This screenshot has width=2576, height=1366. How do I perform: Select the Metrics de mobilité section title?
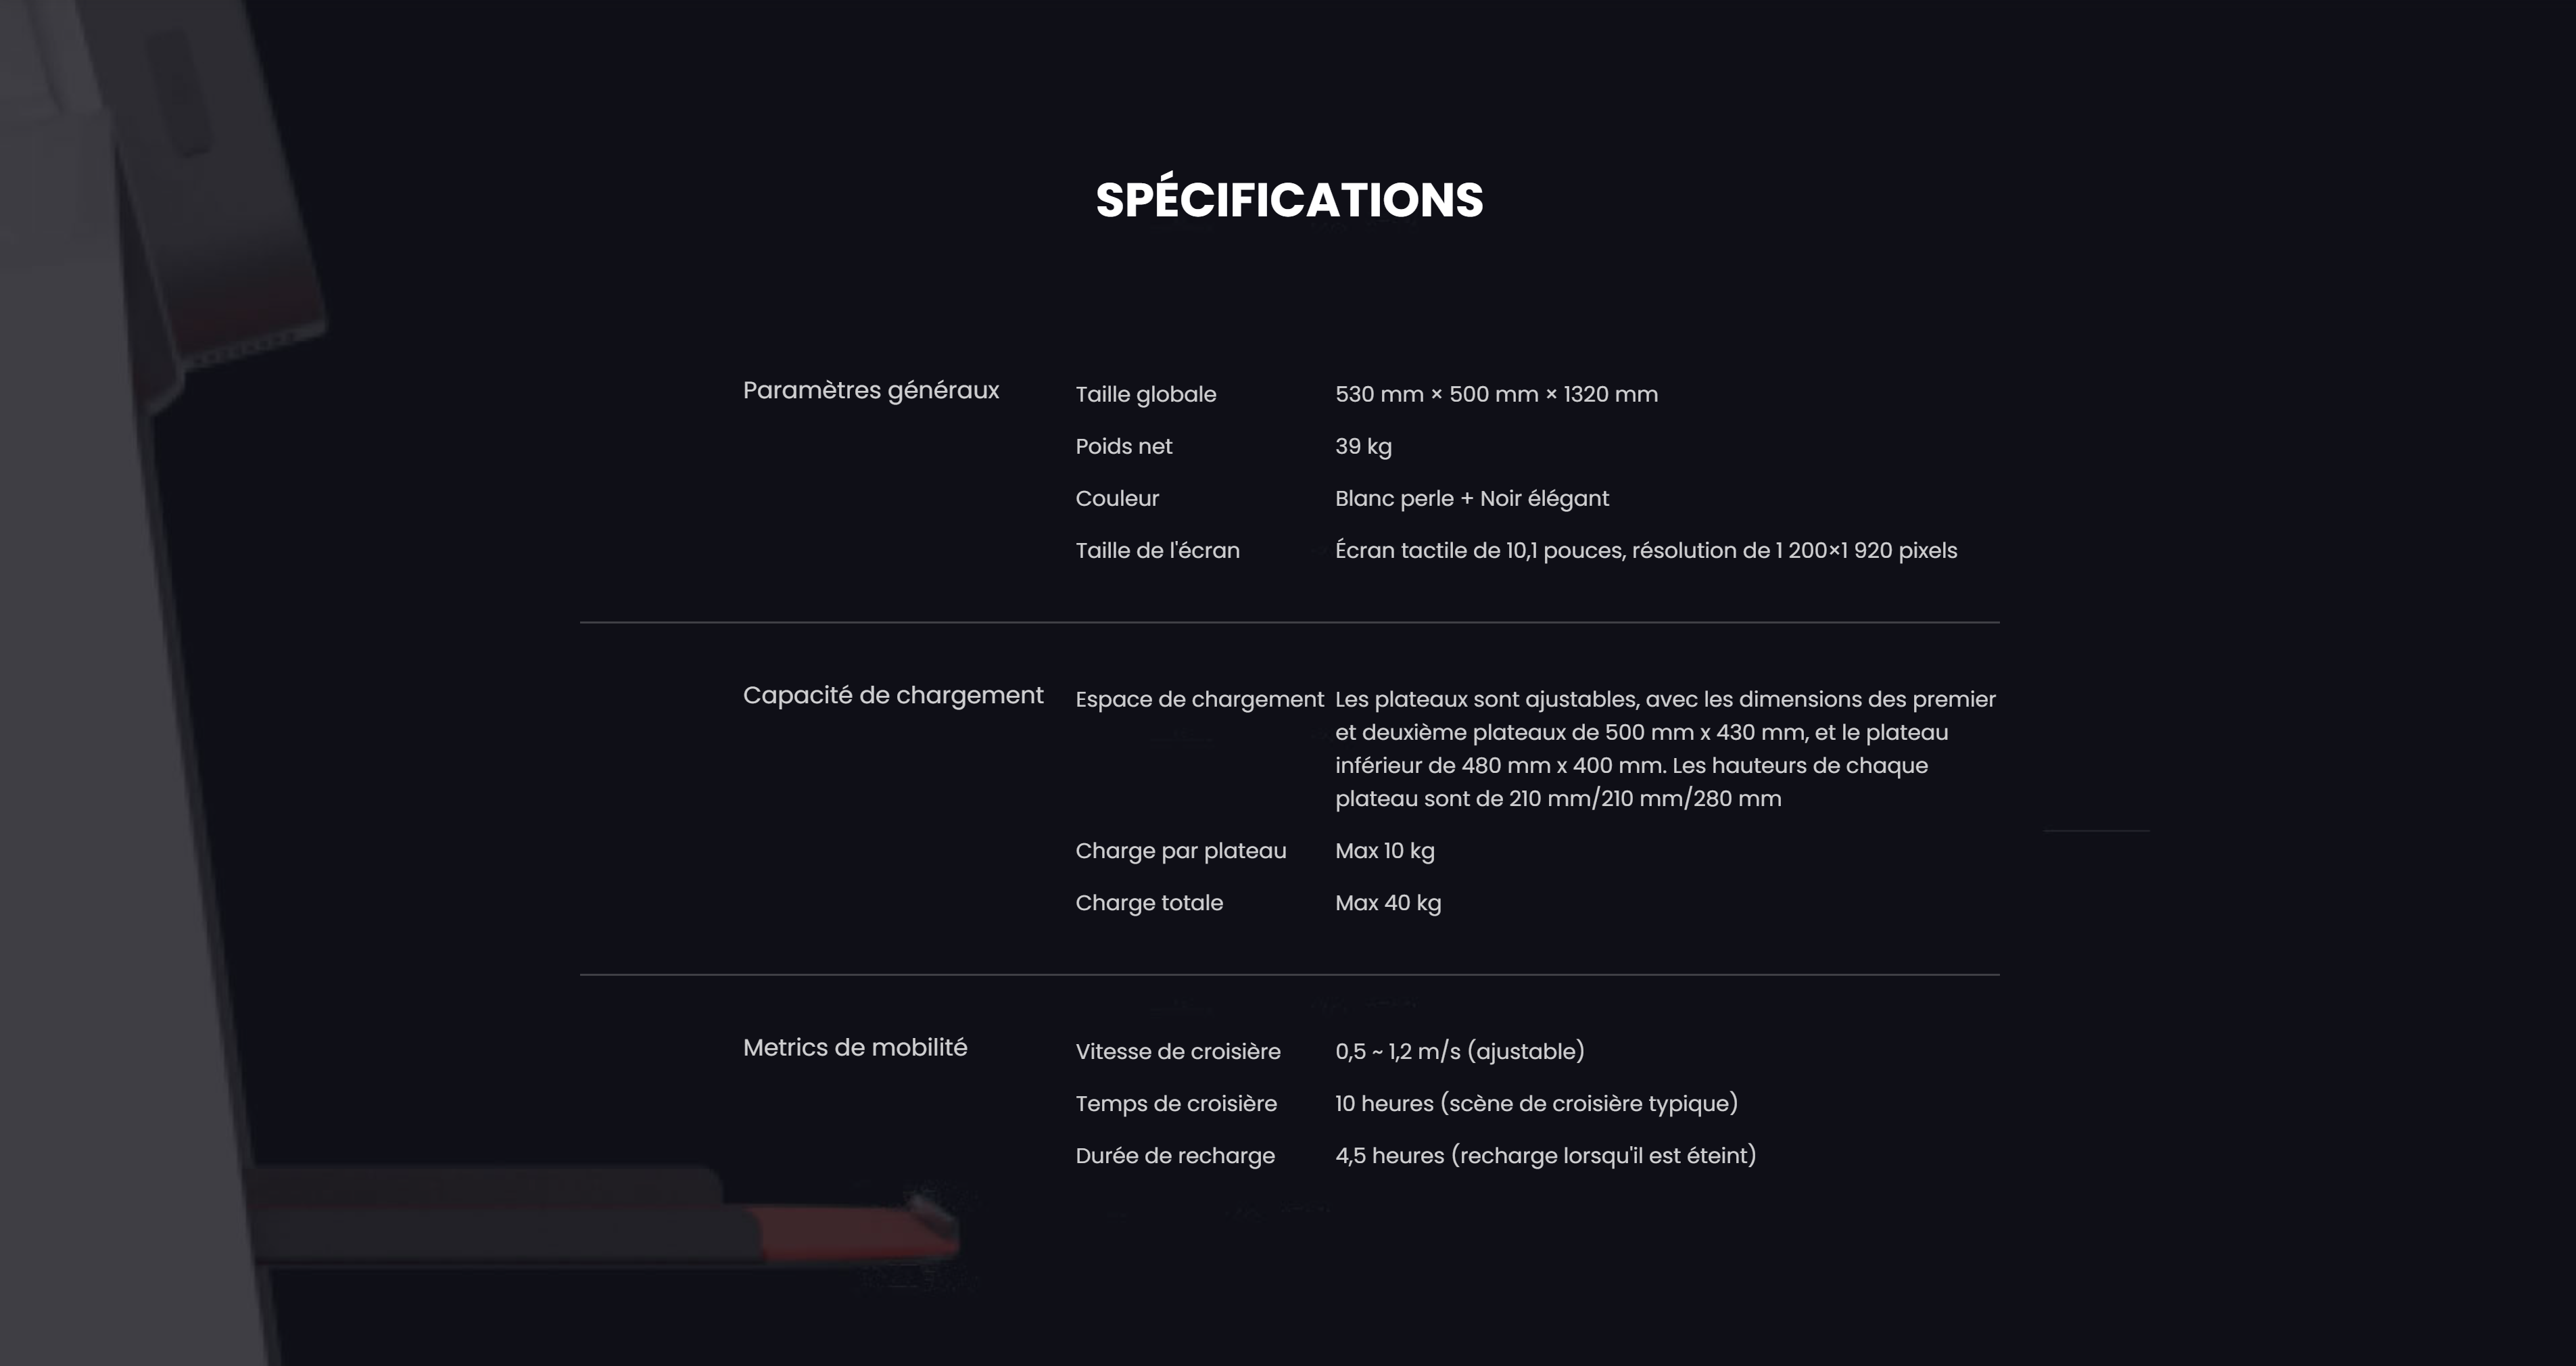point(854,1047)
